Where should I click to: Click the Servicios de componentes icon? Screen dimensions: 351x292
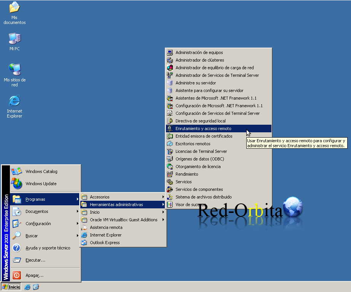pyautogui.click(x=170, y=189)
